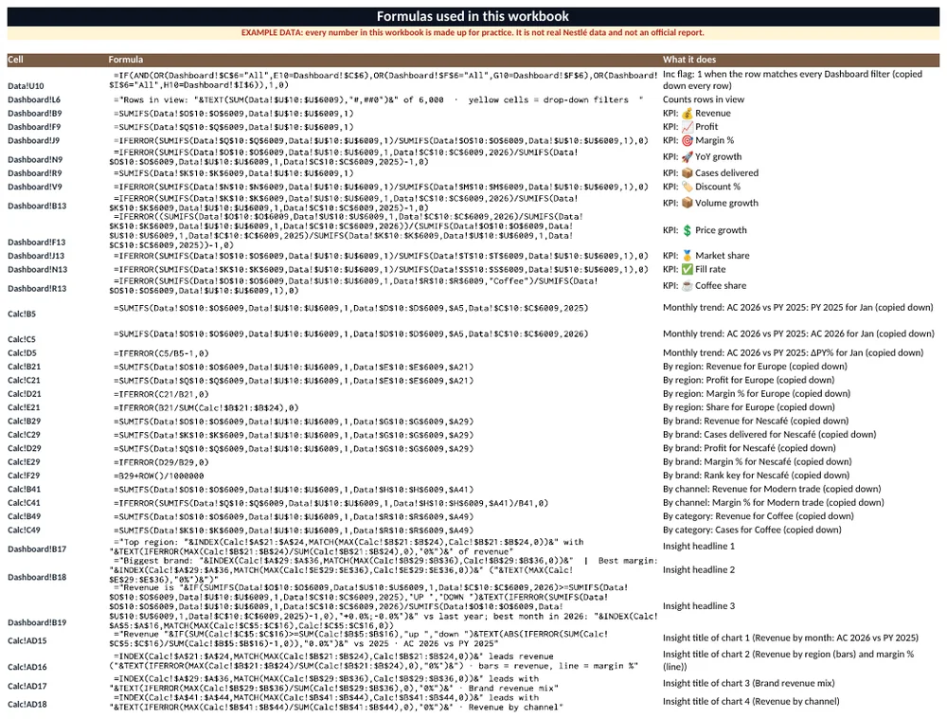Image resolution: width=947 pixels, height=719 pixels.
Task: Click 'By brand: Rank key for Nescafé' description
Action: 756,476
